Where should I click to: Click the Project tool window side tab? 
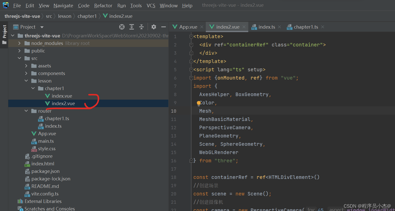[4, 31]
